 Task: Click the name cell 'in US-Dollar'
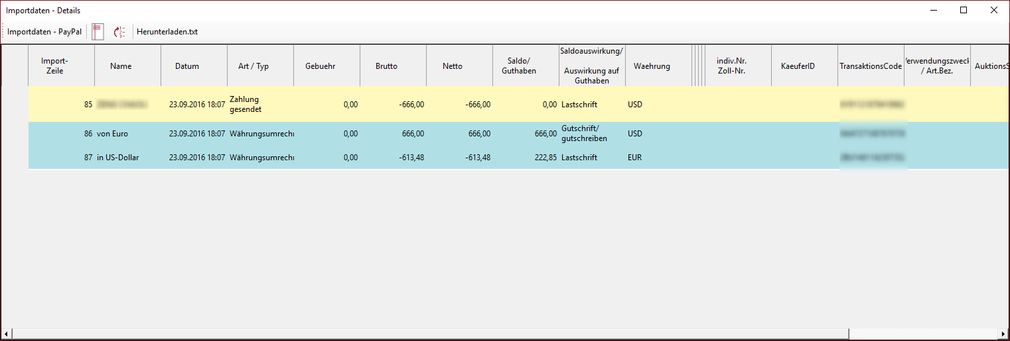coord(127,158)
